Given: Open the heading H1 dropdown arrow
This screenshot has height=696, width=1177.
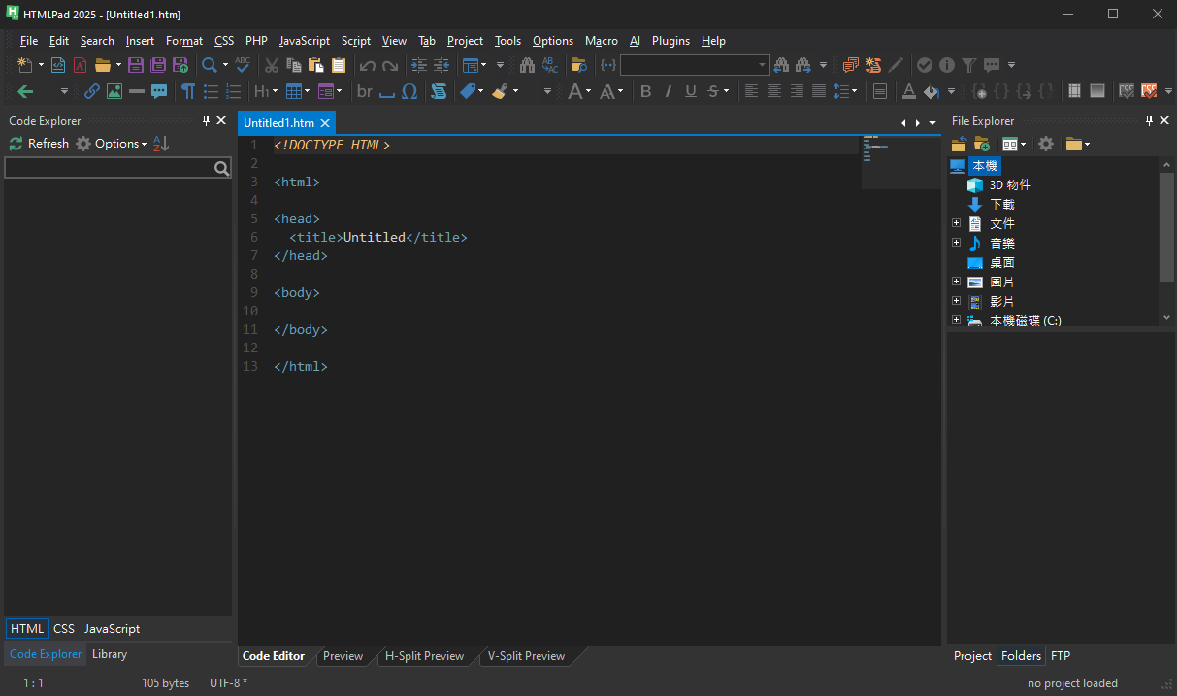Looking at the screenshot, I should (x=276, y=92).
